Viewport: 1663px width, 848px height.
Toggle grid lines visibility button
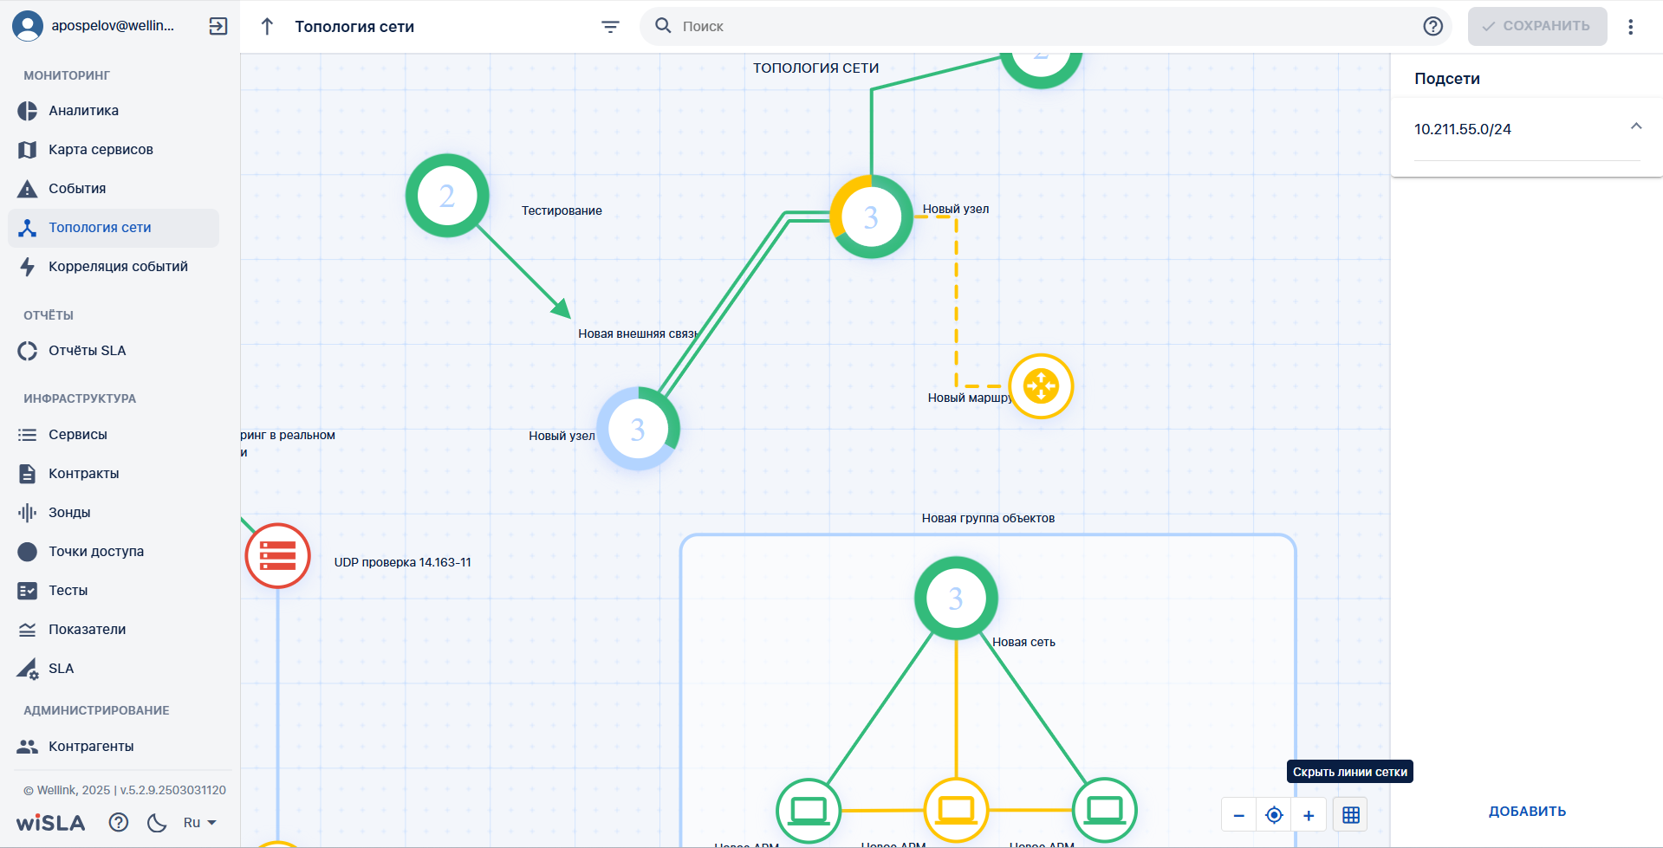click(1350, 815)
